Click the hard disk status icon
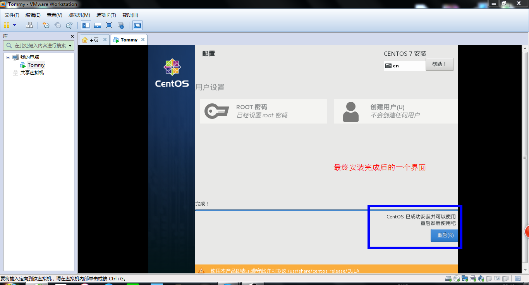This screenshot has width=529, height=285. click(448, 278)
